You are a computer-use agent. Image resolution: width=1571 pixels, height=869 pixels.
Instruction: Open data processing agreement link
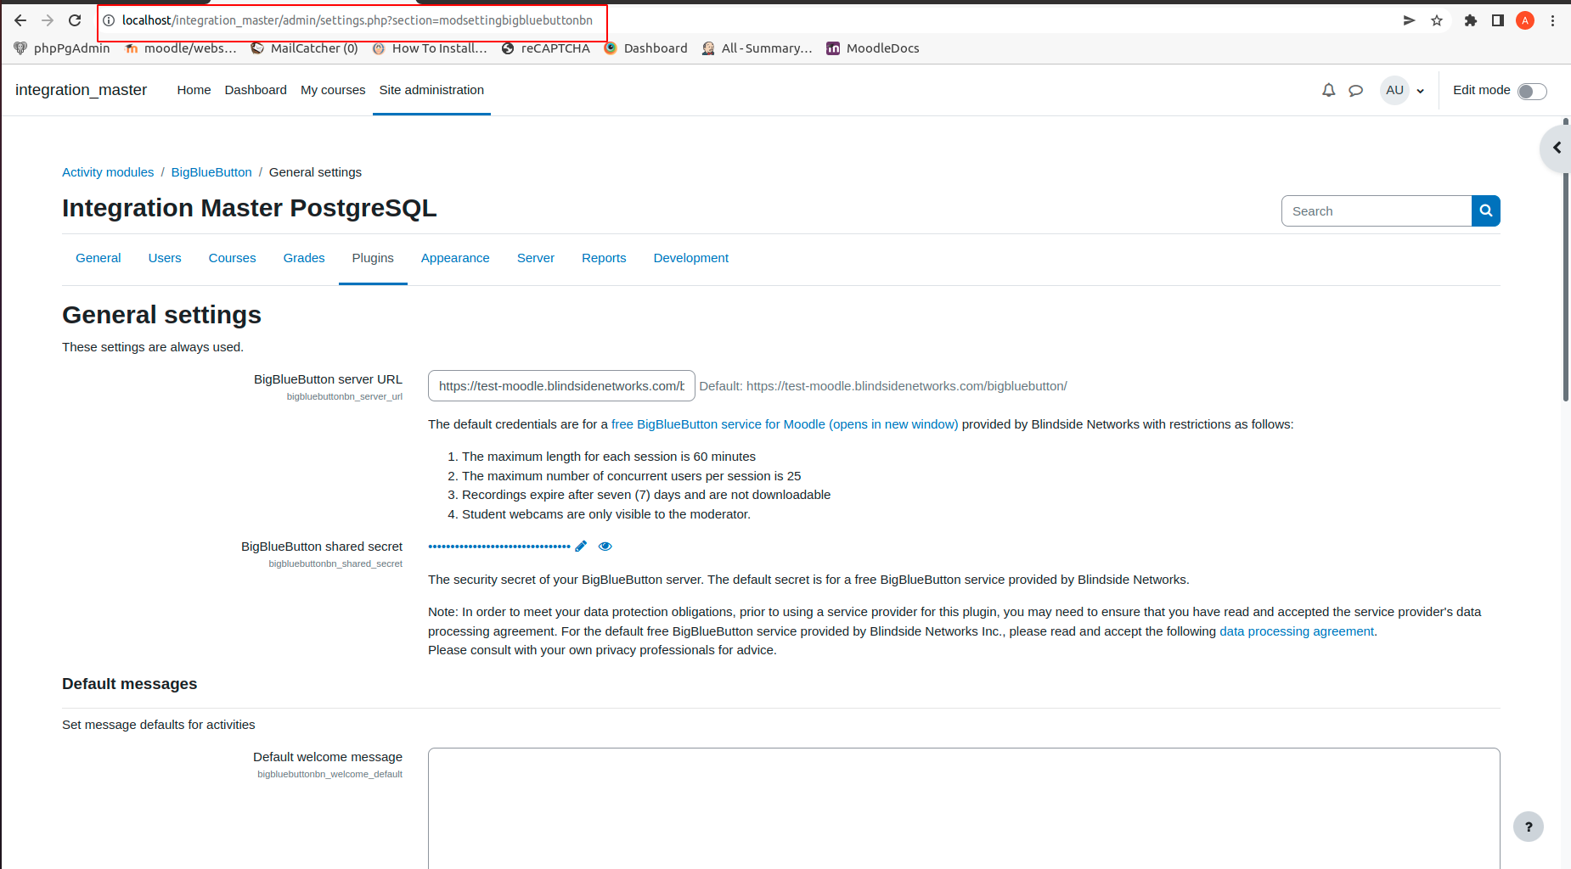pos(1297,631)
